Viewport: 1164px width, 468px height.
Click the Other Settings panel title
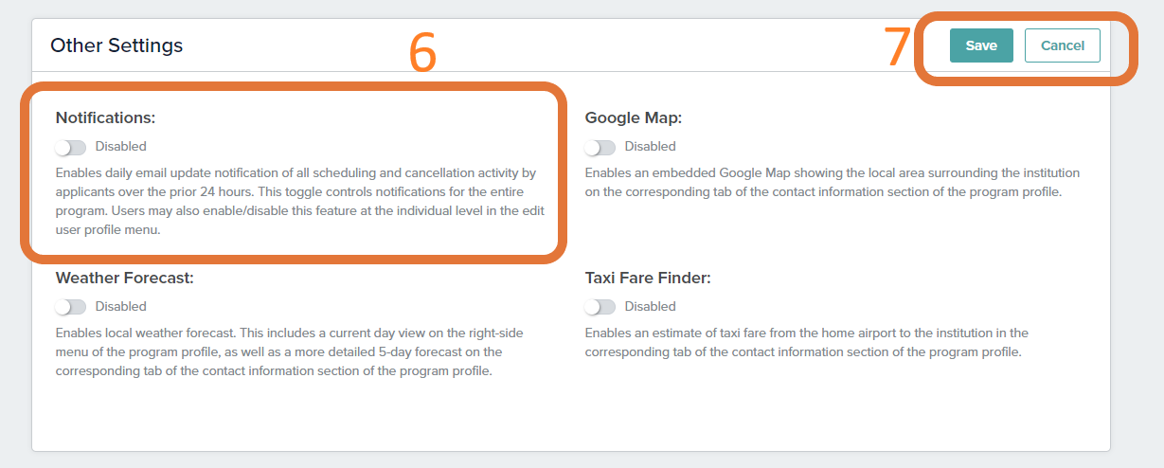point(116,45)
